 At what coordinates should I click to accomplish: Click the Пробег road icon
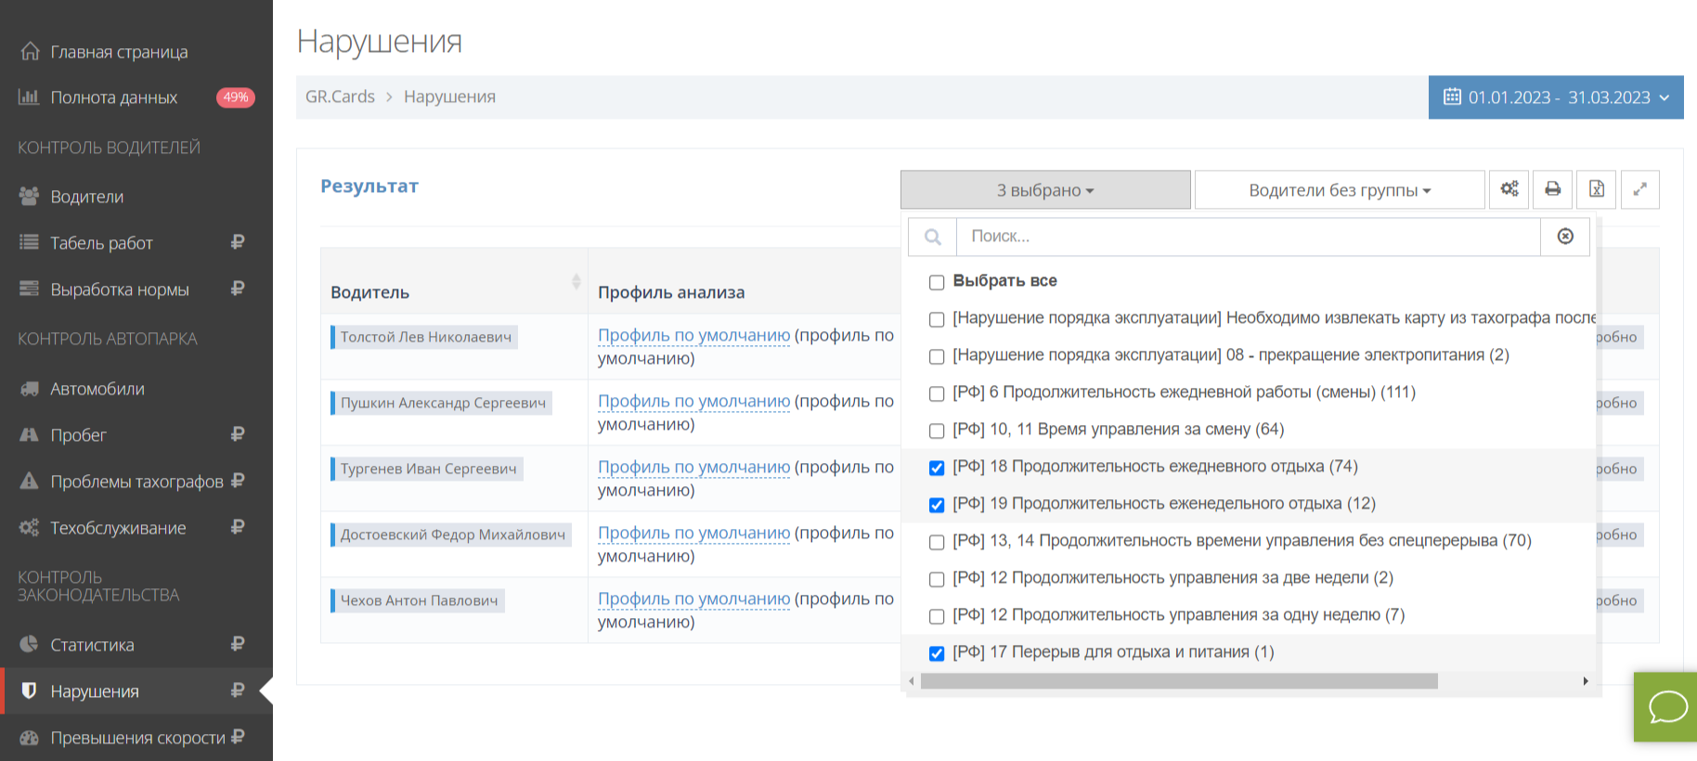(29, 434)
